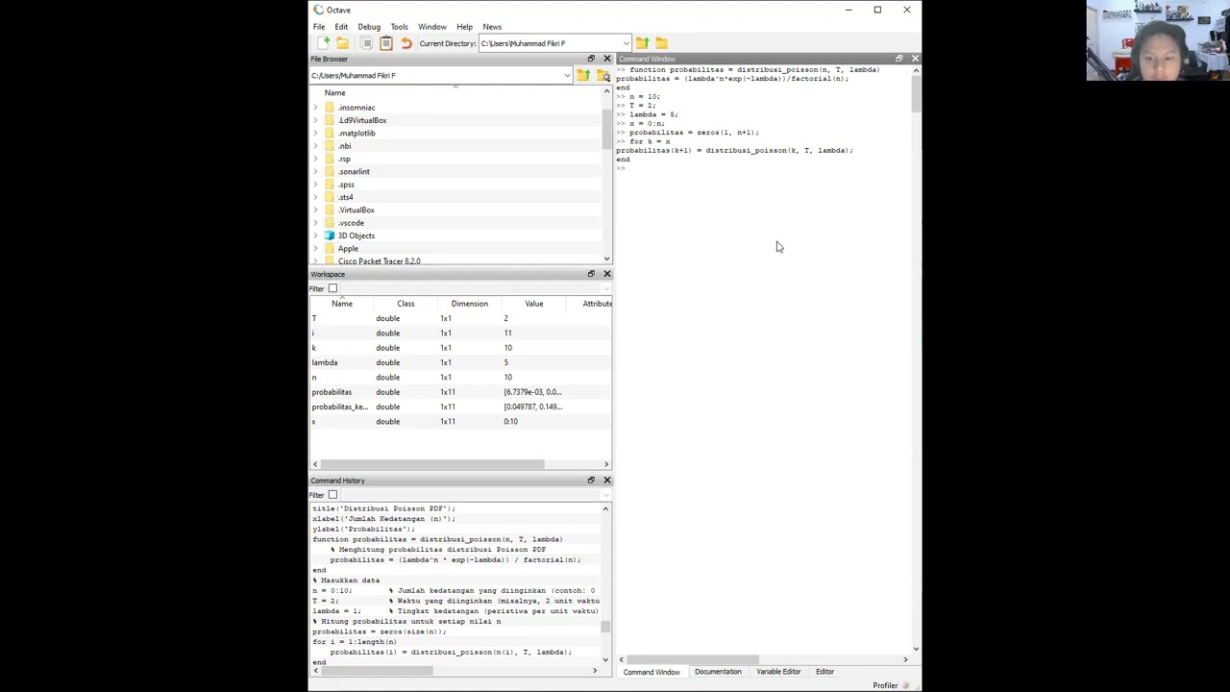Open an existing file via toolbar folder icon

pyautogui.click(x=342, y=43)
